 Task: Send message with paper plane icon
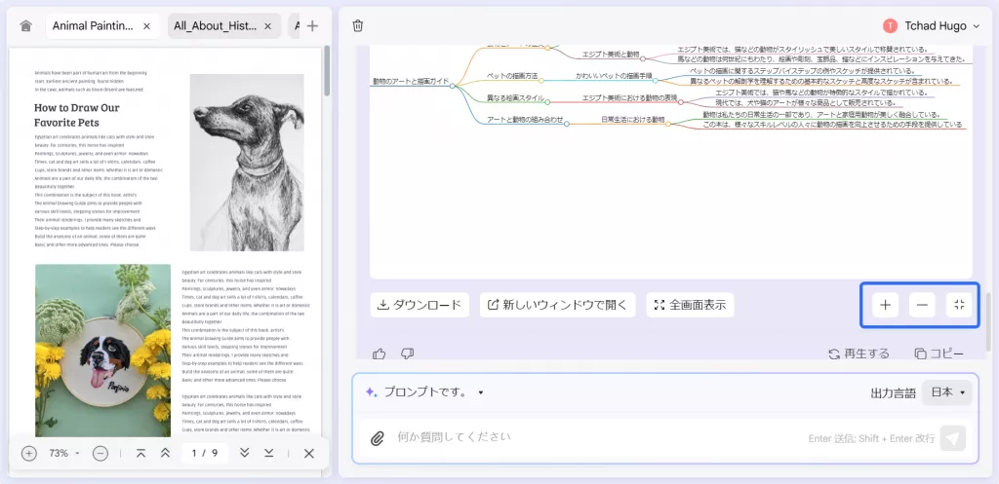(x=953, y=438)
